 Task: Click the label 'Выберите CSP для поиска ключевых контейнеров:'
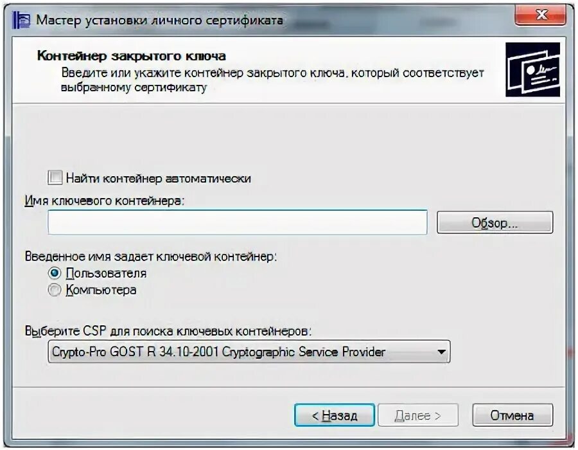pyautogui.click(x=168, y=331)
